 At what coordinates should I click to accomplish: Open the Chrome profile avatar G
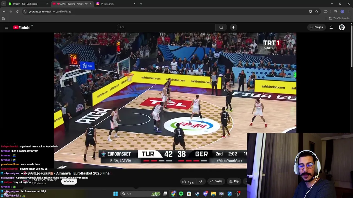[342, 12]
